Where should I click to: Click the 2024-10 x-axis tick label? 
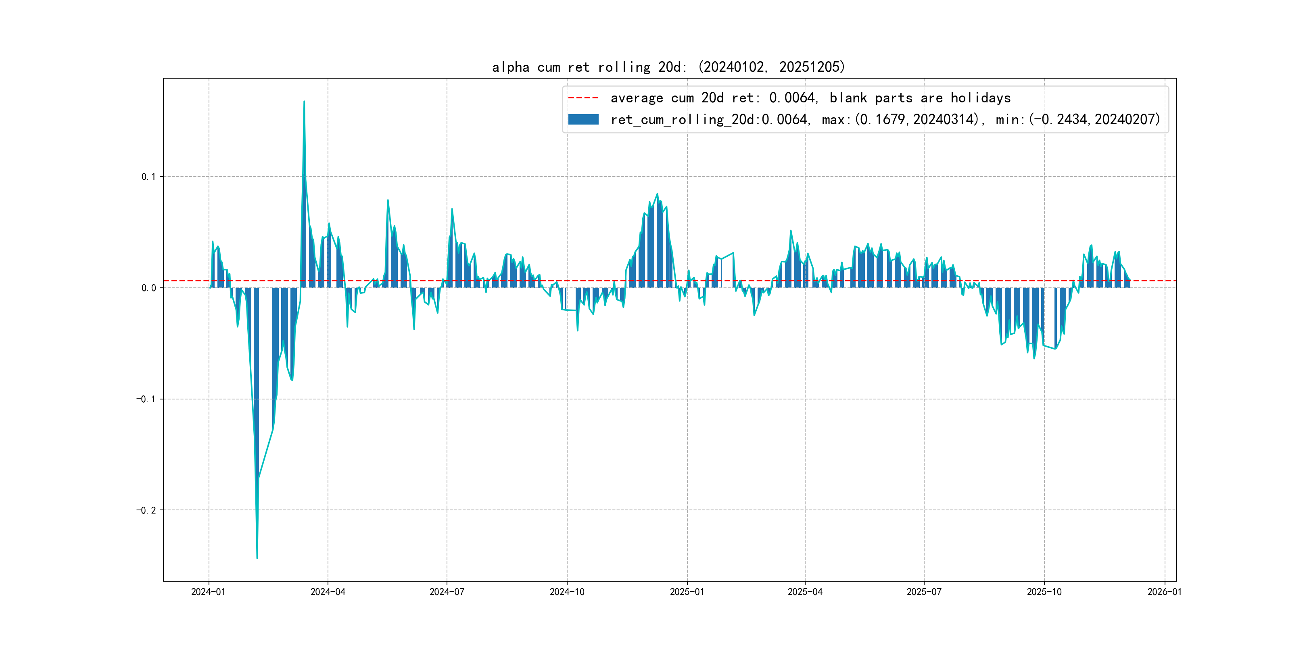(x=567, y=592)
